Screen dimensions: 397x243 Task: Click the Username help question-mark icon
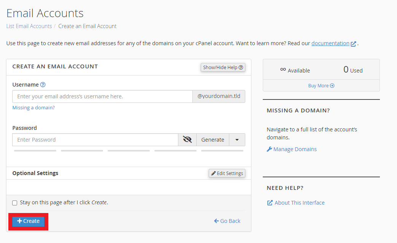(x=43, y=85)
